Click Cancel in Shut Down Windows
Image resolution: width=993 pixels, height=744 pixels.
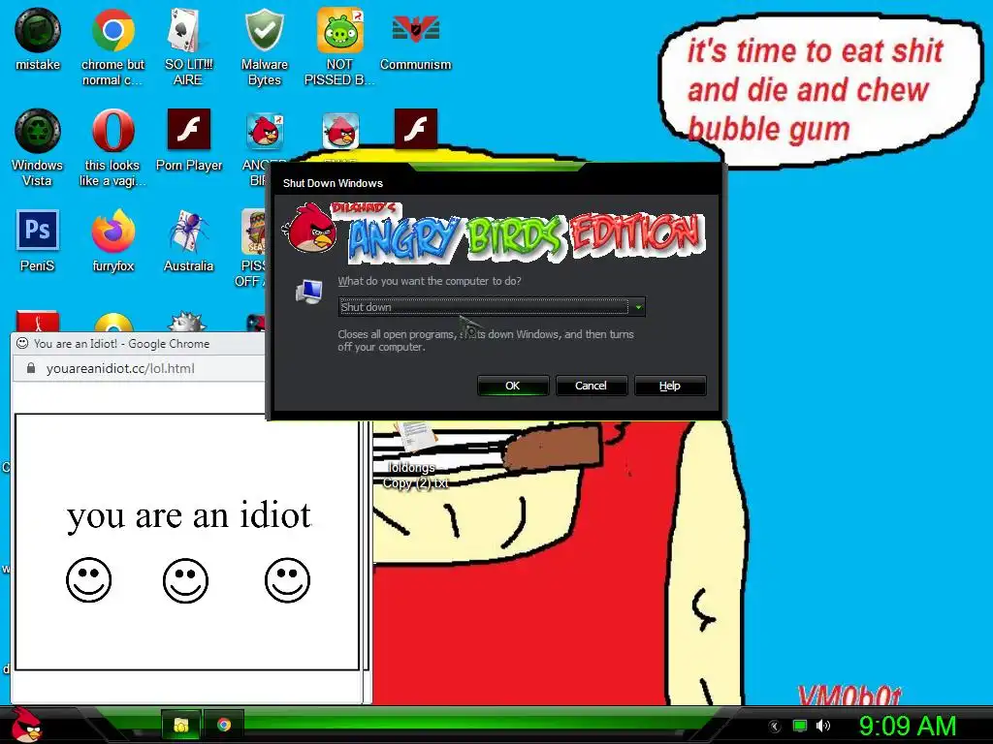tap(591, 386)
